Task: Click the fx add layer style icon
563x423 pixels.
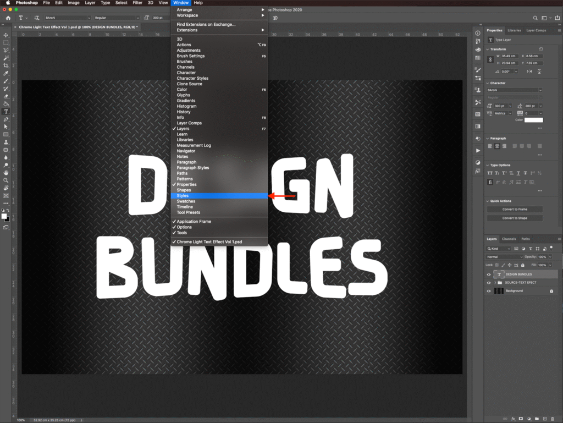Action: point(513,419)
